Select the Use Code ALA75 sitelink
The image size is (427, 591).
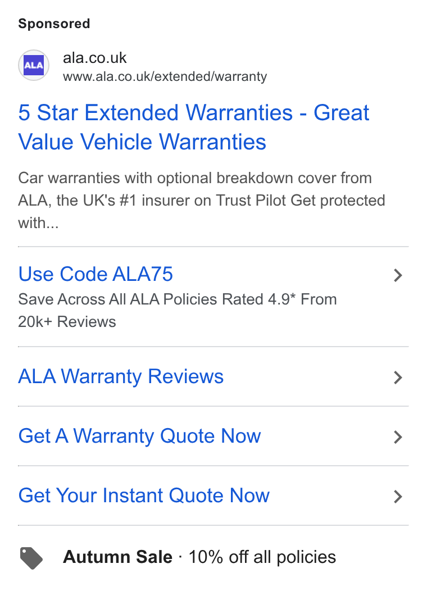coord(96,274)
